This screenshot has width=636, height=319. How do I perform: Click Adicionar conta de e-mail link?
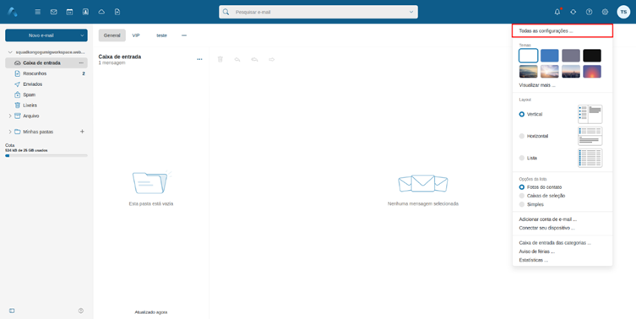click(547, 219)
